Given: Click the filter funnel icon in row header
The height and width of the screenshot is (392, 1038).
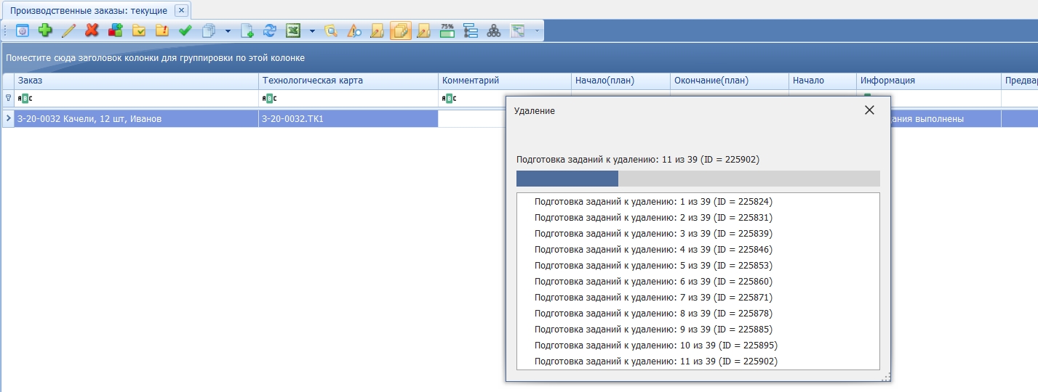Looking at the screenshot, I should coord(8,97).
